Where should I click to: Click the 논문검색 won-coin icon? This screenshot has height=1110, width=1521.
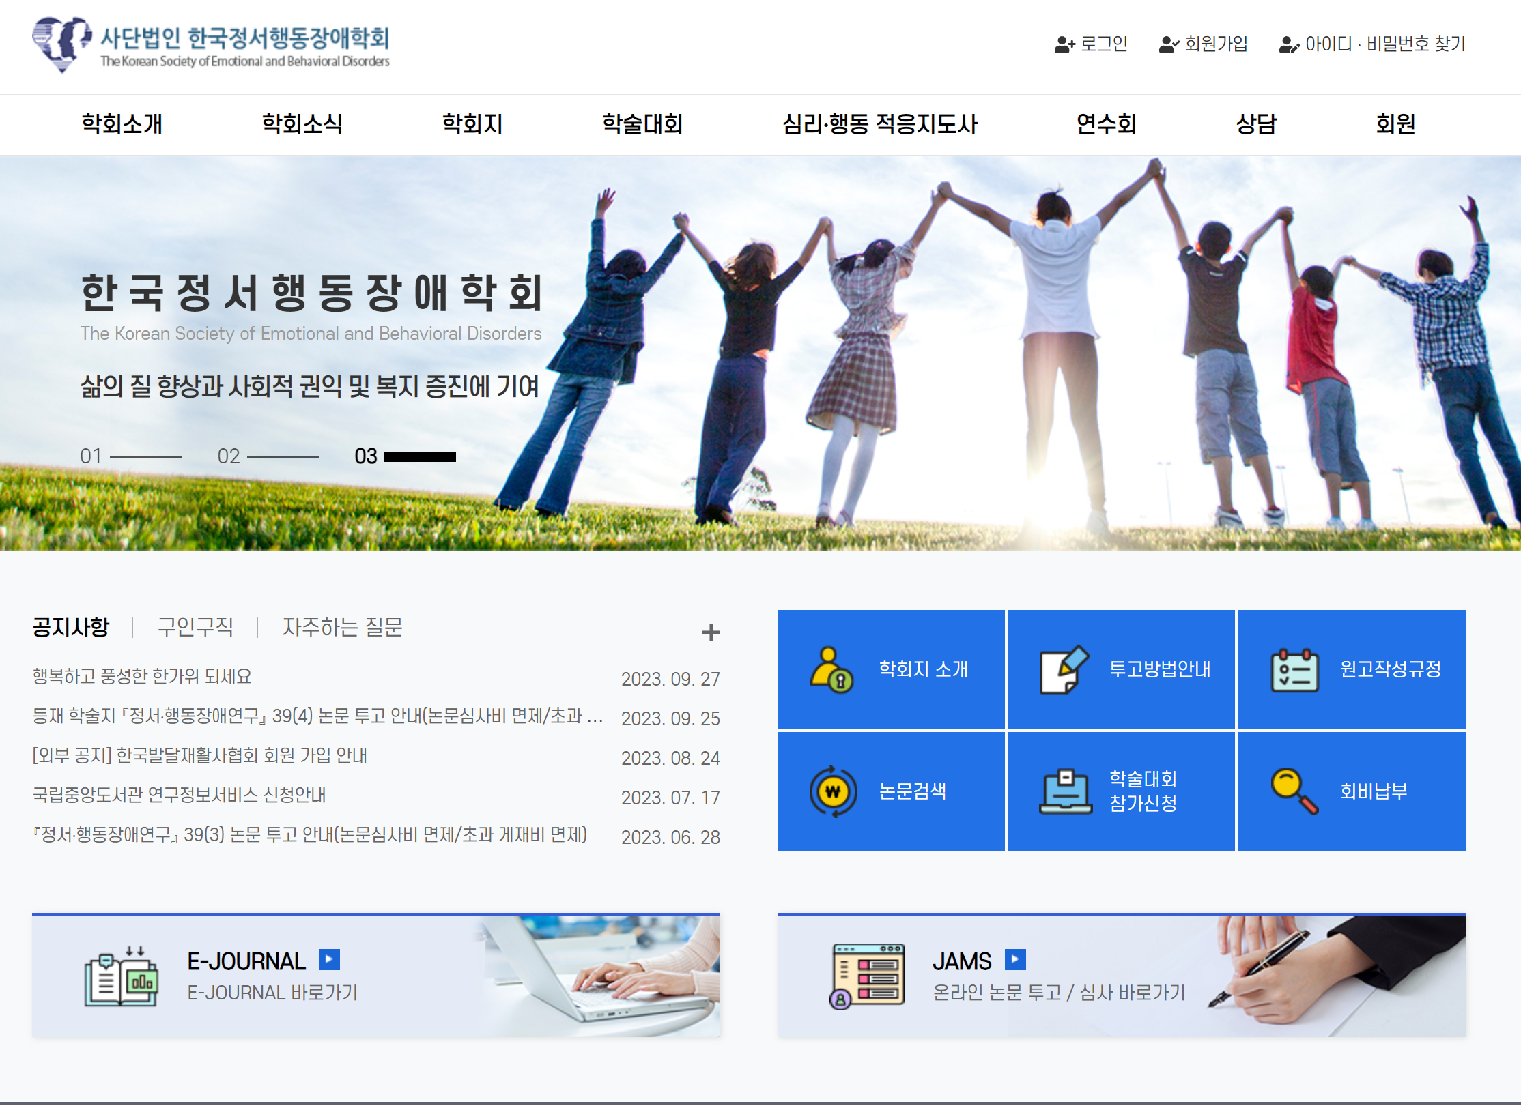pyautogui.click(x=833, y=791)
